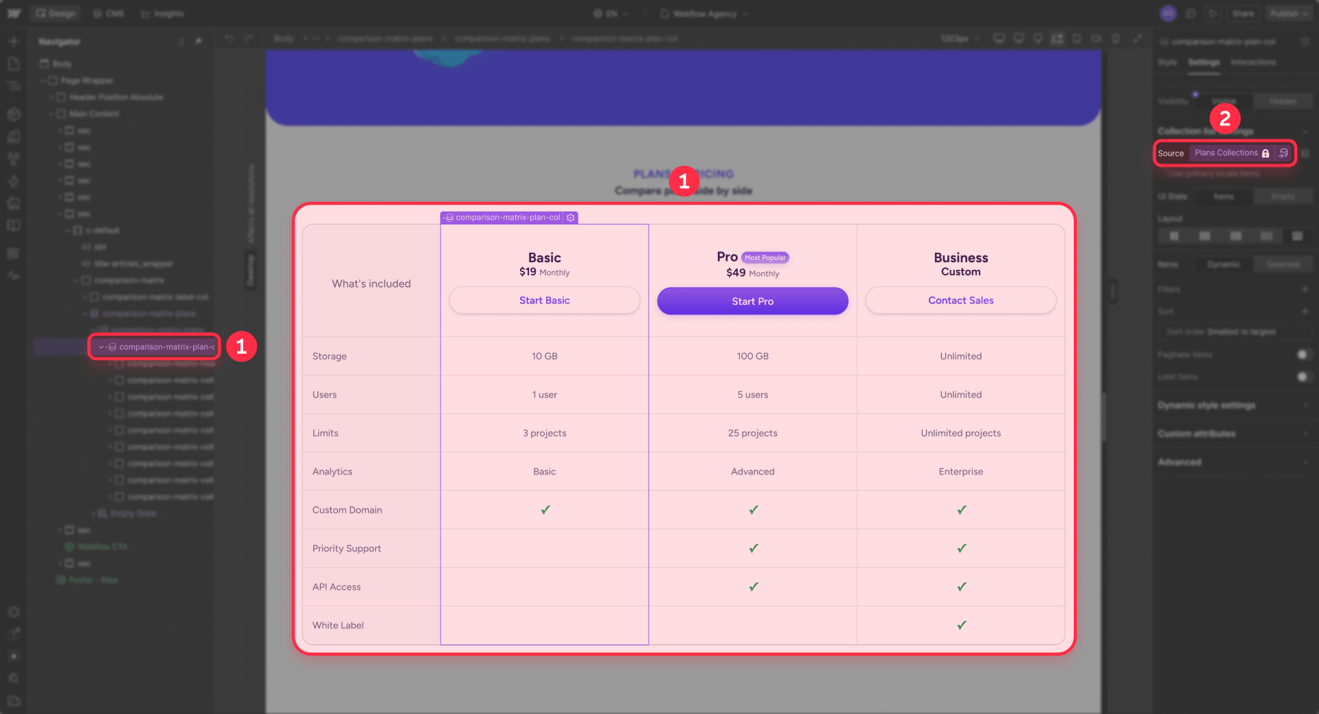
Task: Click the Unlimited projects cell
Action: pos(961,433)
